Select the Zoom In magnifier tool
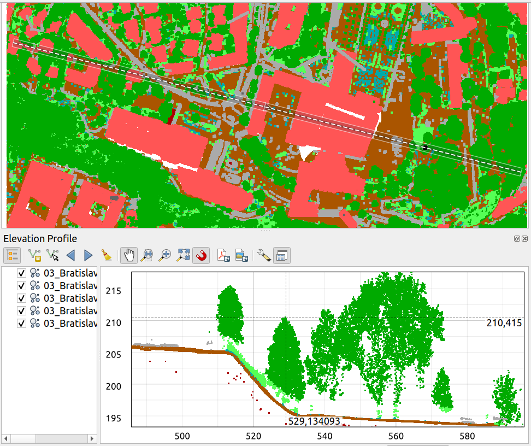Screen dimensions: 531x446 [166, 255]
